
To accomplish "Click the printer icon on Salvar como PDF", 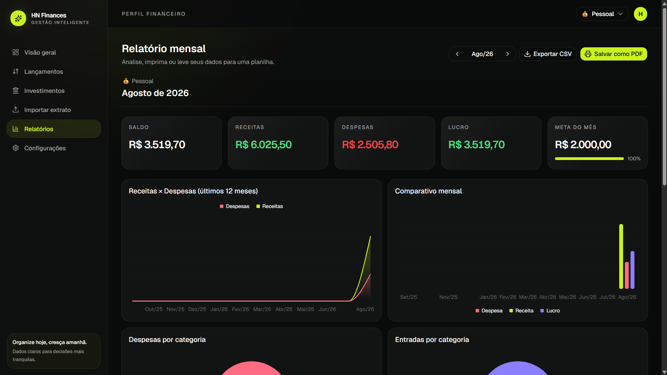I will 588,54.
